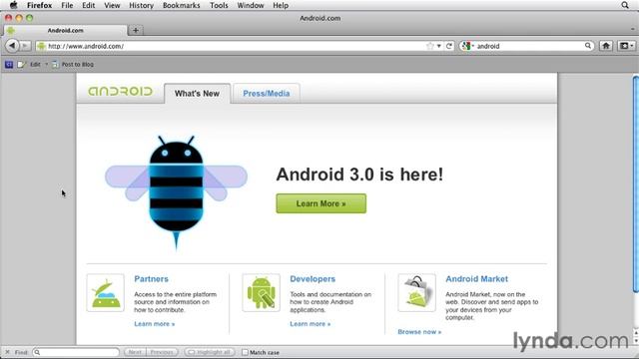Open the Tools menu

point(219,5)
